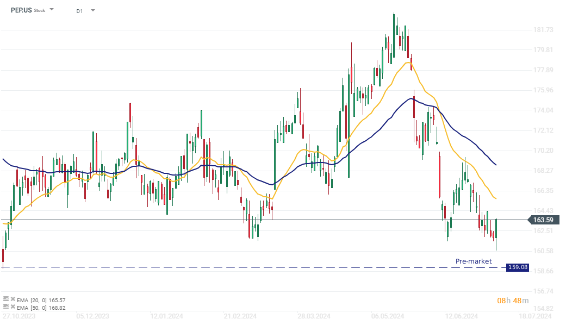Click the 175.96 price axis label
Image resolution: width=566 pixels, height=325 pixels.
tap(543, 90)
